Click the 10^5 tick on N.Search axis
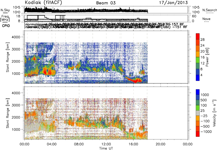 196,8
